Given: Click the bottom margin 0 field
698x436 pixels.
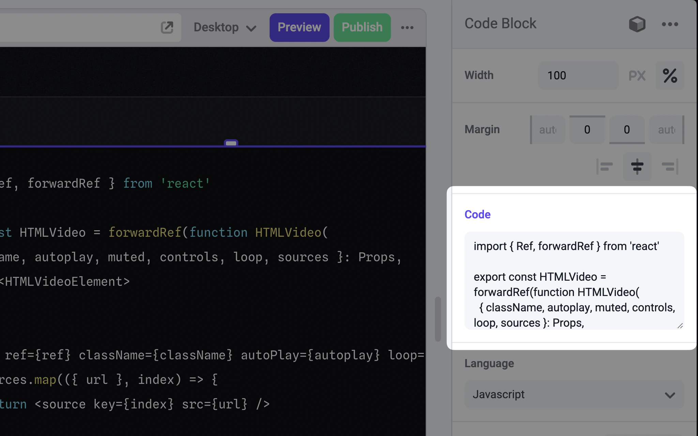Looking at the screenshot, I should [x=627, y=130].
